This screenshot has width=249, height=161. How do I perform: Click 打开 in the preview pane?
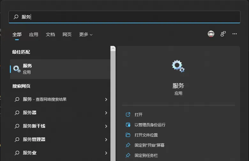point(139,114)
